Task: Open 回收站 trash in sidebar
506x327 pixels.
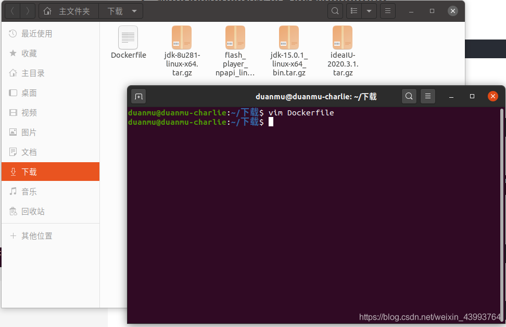Action: [50, 212]
